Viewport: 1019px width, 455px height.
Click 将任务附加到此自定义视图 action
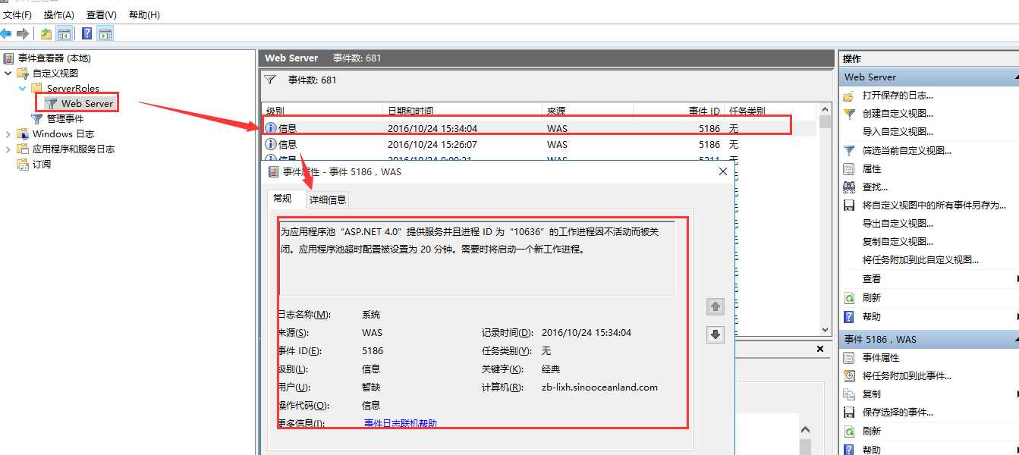(920, 260)
